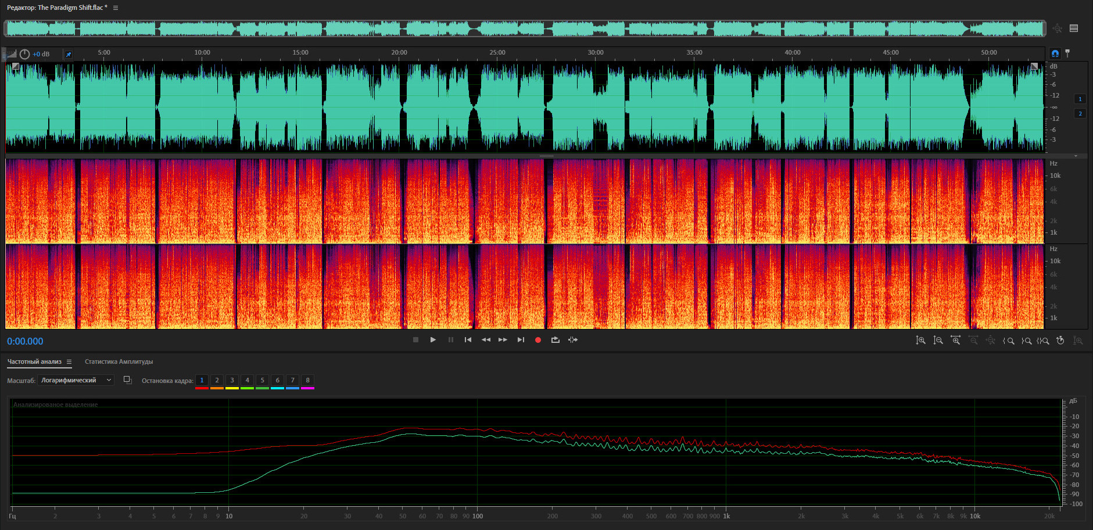The image size is (1093, 530).
Task: Click hold frame button 3 (yellow)
Action: pos(232,381)
